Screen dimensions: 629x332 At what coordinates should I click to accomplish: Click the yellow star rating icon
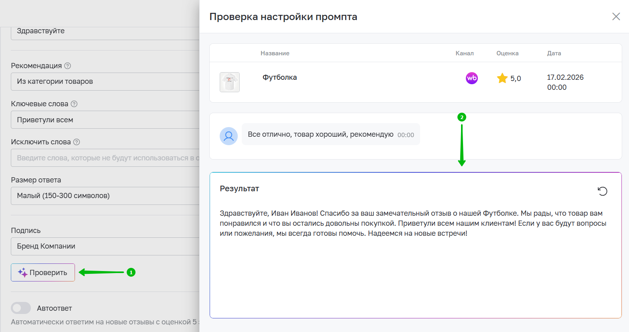click(x=502, y=78)
